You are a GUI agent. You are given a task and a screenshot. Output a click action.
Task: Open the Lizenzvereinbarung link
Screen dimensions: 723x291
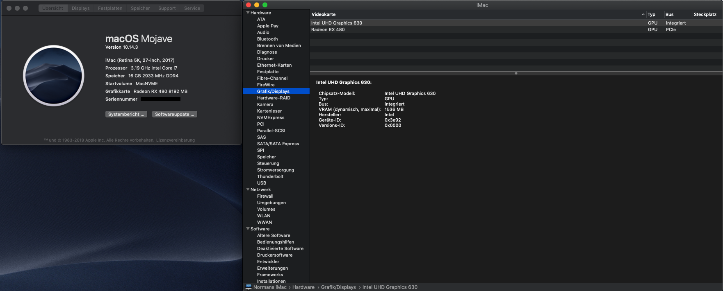point(175,140)
